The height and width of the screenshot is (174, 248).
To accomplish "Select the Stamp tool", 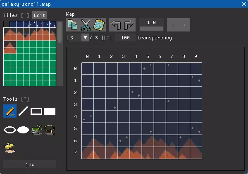I will (10, 148).
